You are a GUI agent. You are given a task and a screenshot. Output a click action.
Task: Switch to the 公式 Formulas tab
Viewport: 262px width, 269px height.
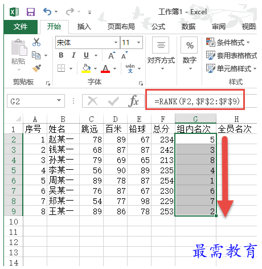coord(158,27)
